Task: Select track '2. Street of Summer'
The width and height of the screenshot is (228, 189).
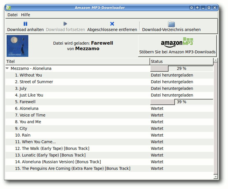Action: pos(34,82)
